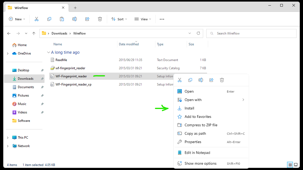The image size is (303, 170).
Task: Click the Cut icon in the context menu
Action: pyautogui.click(x=180, y=80)
